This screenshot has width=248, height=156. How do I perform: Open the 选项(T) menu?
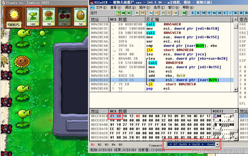tap(159, 7)
